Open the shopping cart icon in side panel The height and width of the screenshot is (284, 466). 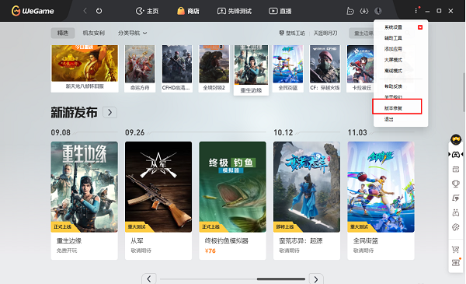pos(456,249)
